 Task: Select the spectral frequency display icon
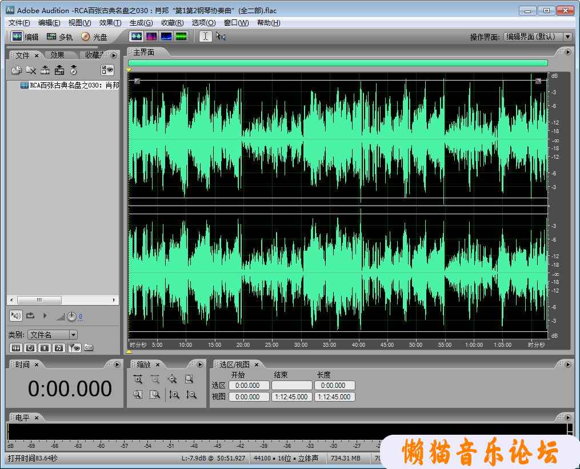point(151,36)
